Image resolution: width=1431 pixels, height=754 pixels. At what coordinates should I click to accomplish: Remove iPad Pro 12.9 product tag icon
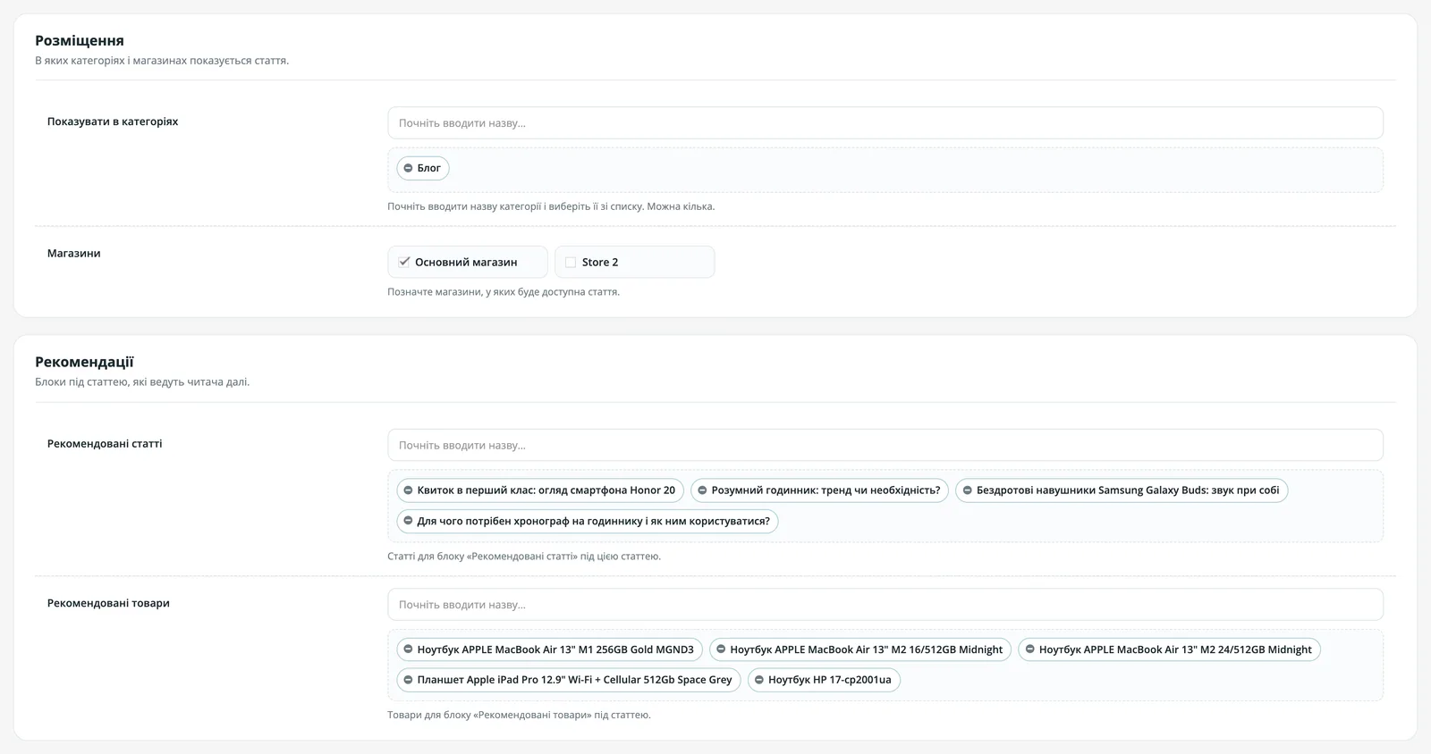[x=408, y=680]
